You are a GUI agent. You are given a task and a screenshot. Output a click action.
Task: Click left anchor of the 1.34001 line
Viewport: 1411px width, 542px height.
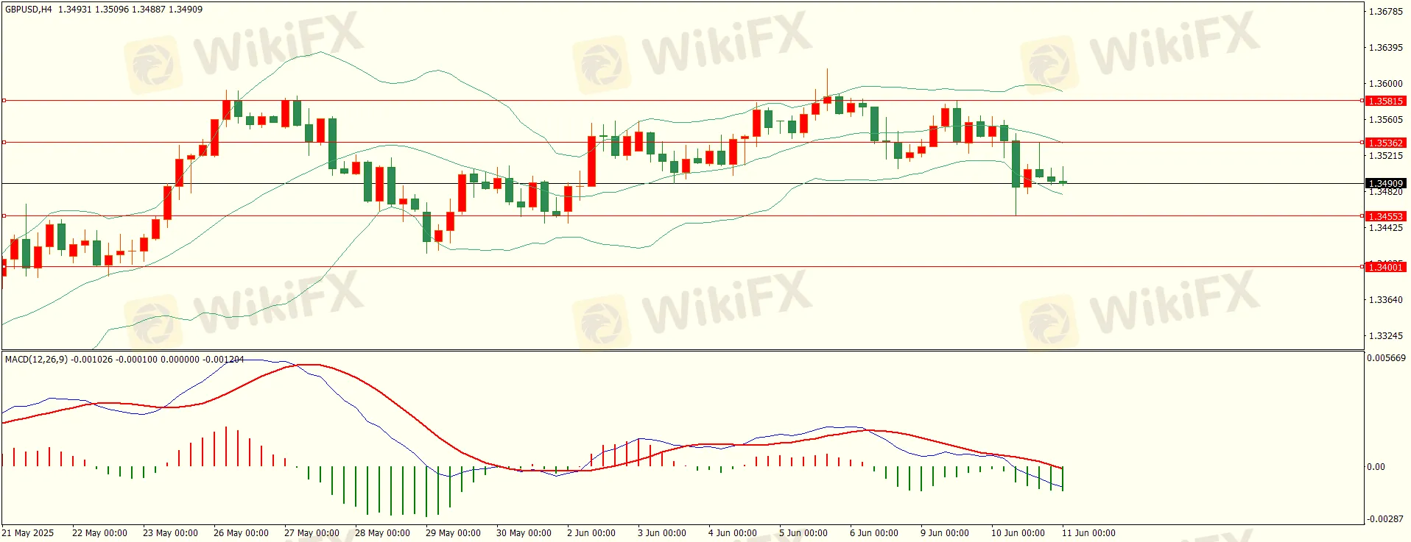tap(4, 267)
